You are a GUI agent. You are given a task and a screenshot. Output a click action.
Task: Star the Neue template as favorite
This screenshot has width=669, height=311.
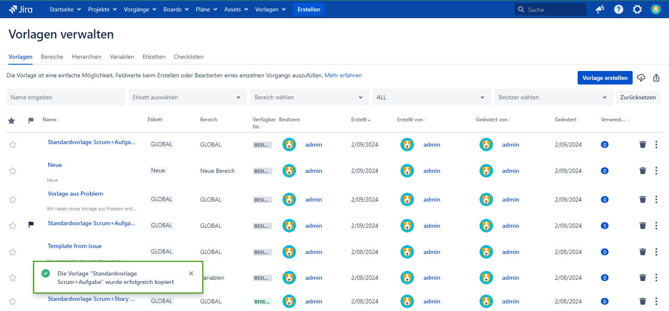tap(13, 171)
